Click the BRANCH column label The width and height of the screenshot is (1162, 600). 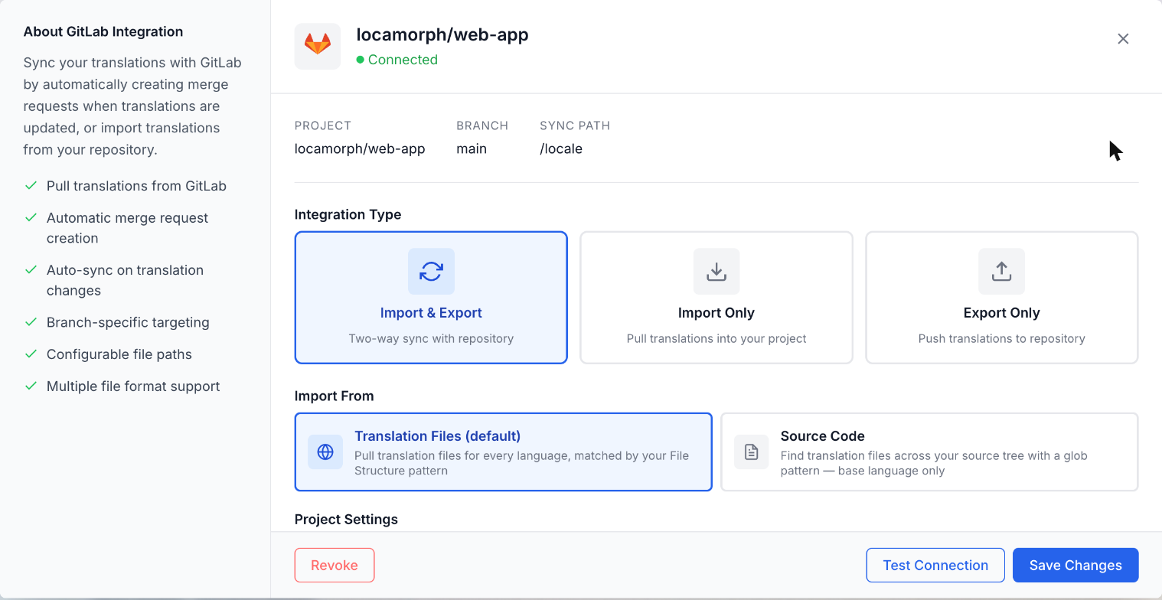click(x=482, y=126)
